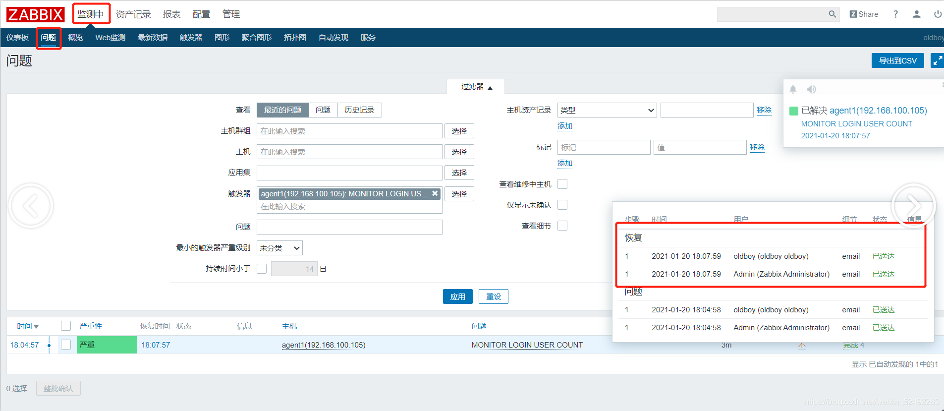The width and height of the screenshot is (944, 411).
Task: Click the power logout icon
Action: click(x=938, y=14)
